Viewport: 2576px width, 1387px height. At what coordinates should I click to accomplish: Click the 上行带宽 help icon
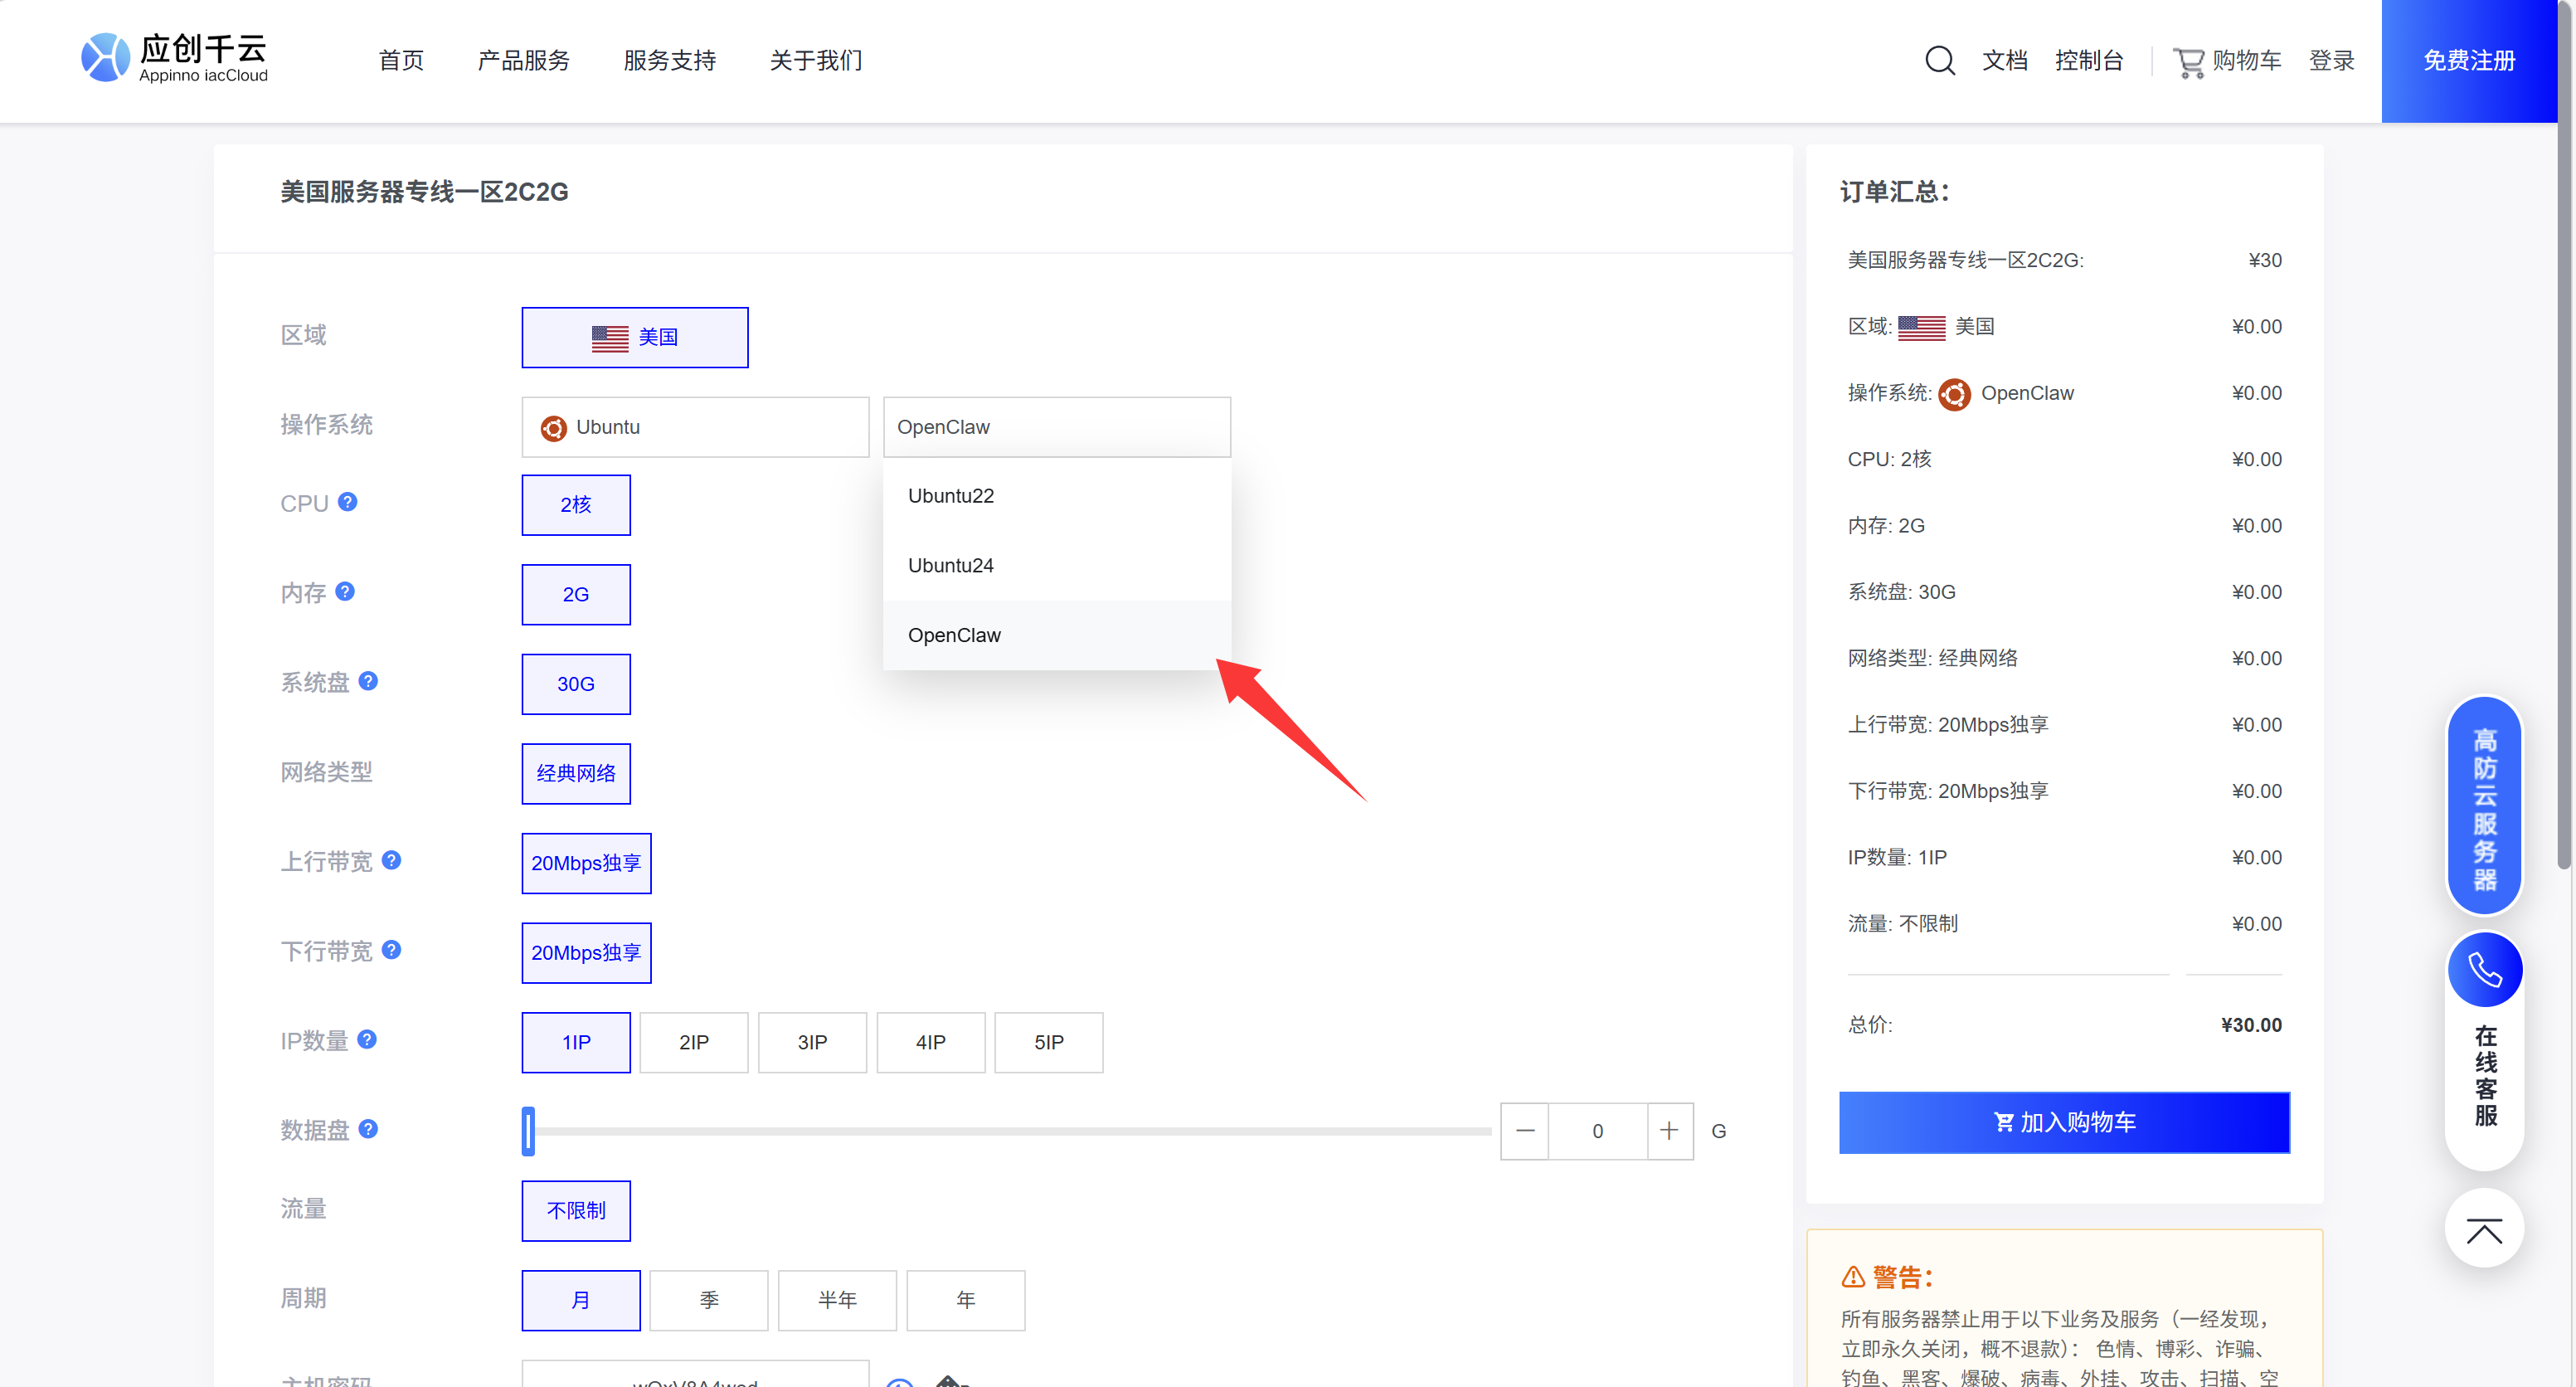point(392,860)
